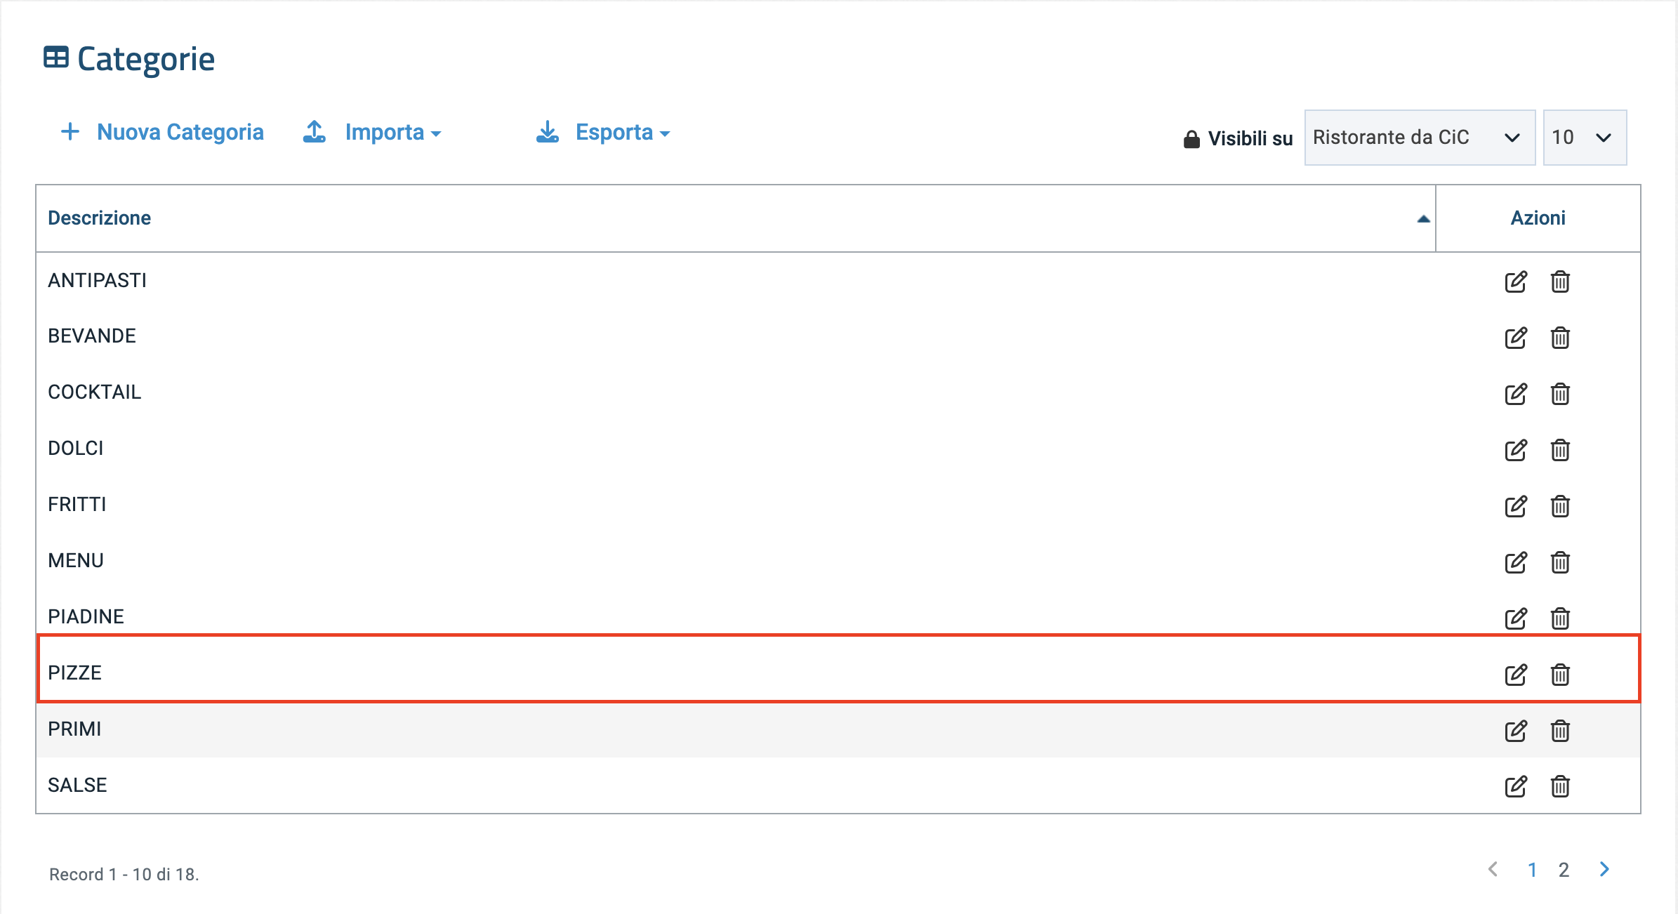Edit the PIZZE category
This screenshot has height=914, width=1678.
pos(1515,675)
